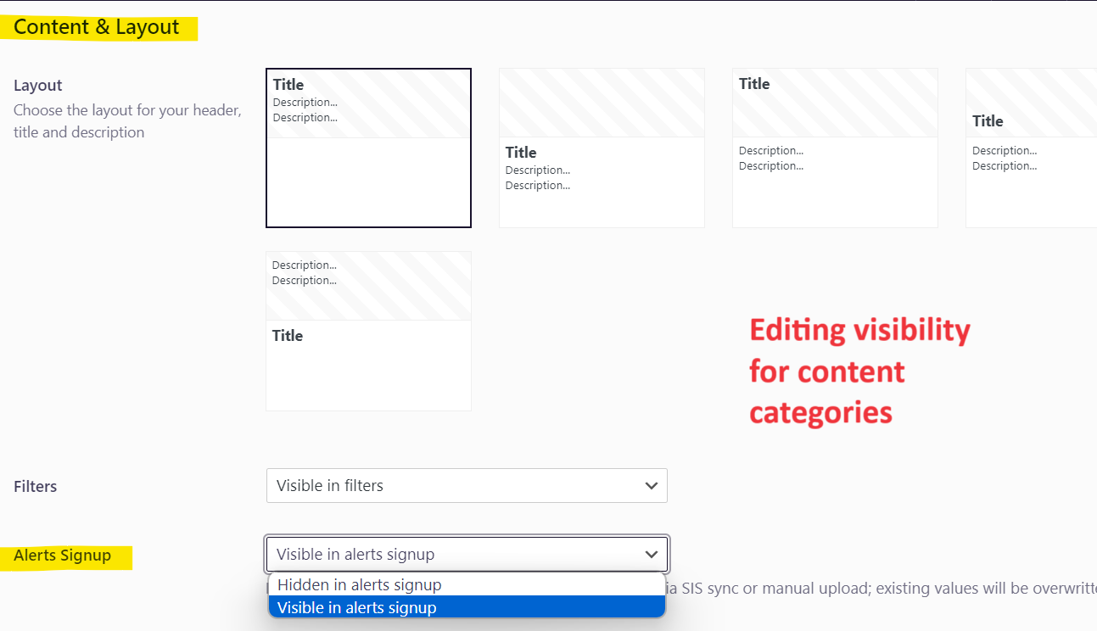Screen dimensions: 1097x631
Task: Choose the layout with description above the title
Action: [x=368, y=331]
